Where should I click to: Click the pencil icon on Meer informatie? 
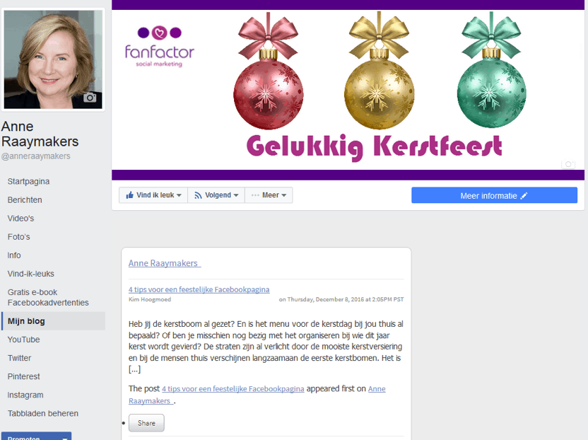(x=524, y=196)
